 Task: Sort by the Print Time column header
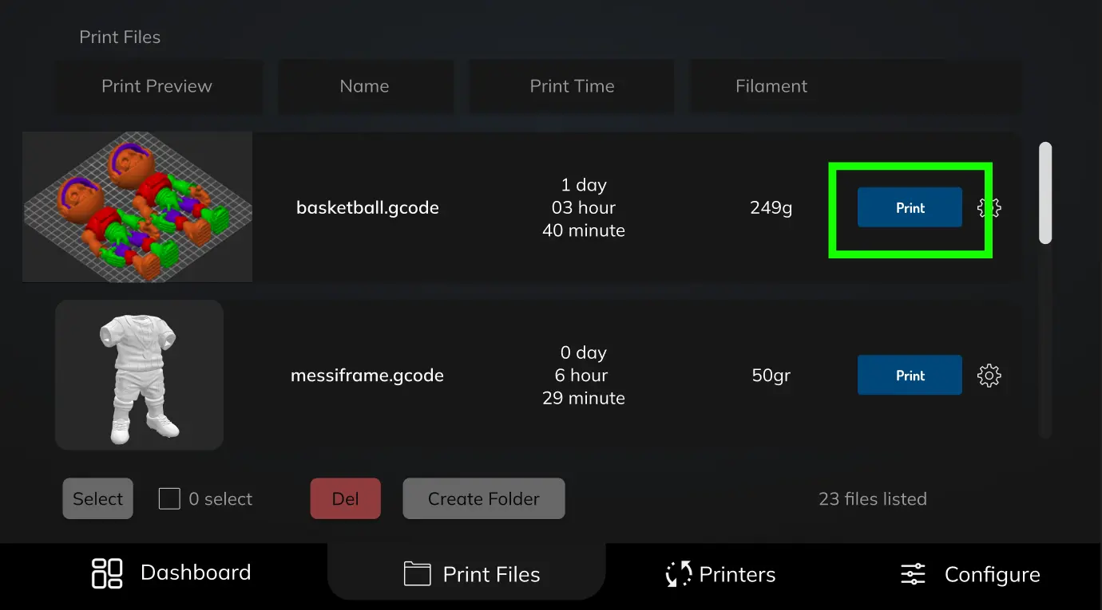point(572,86)
